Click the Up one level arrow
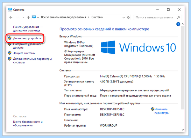This screenshot has width=191, height=138. tap(28, 17)
